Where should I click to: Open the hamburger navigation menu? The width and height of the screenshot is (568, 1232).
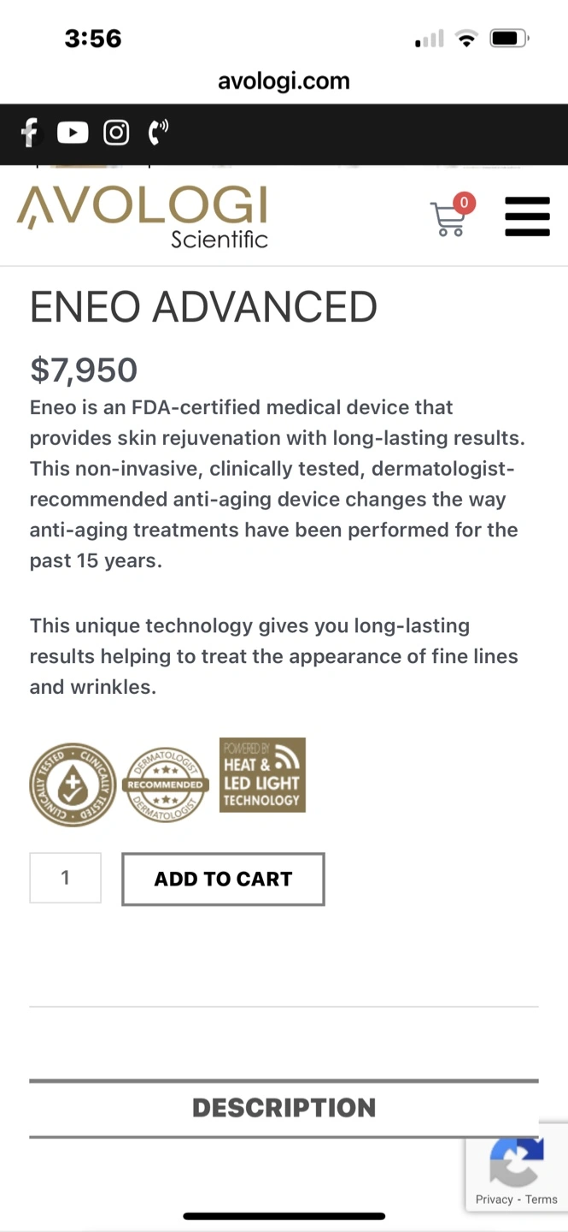527,216
